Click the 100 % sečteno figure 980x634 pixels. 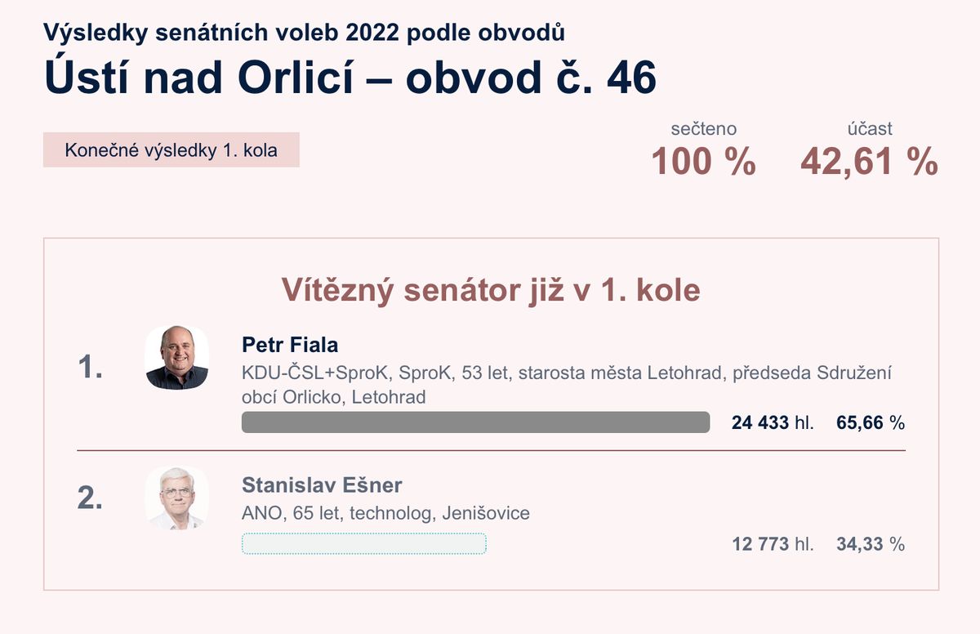[703, 162]
